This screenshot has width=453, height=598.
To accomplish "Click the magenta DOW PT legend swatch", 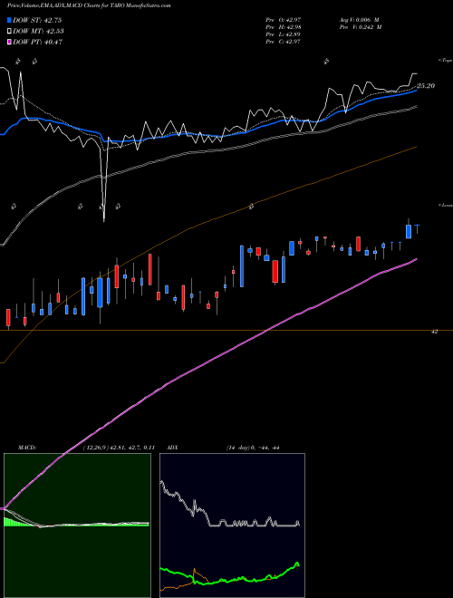I will coord(10,42).
